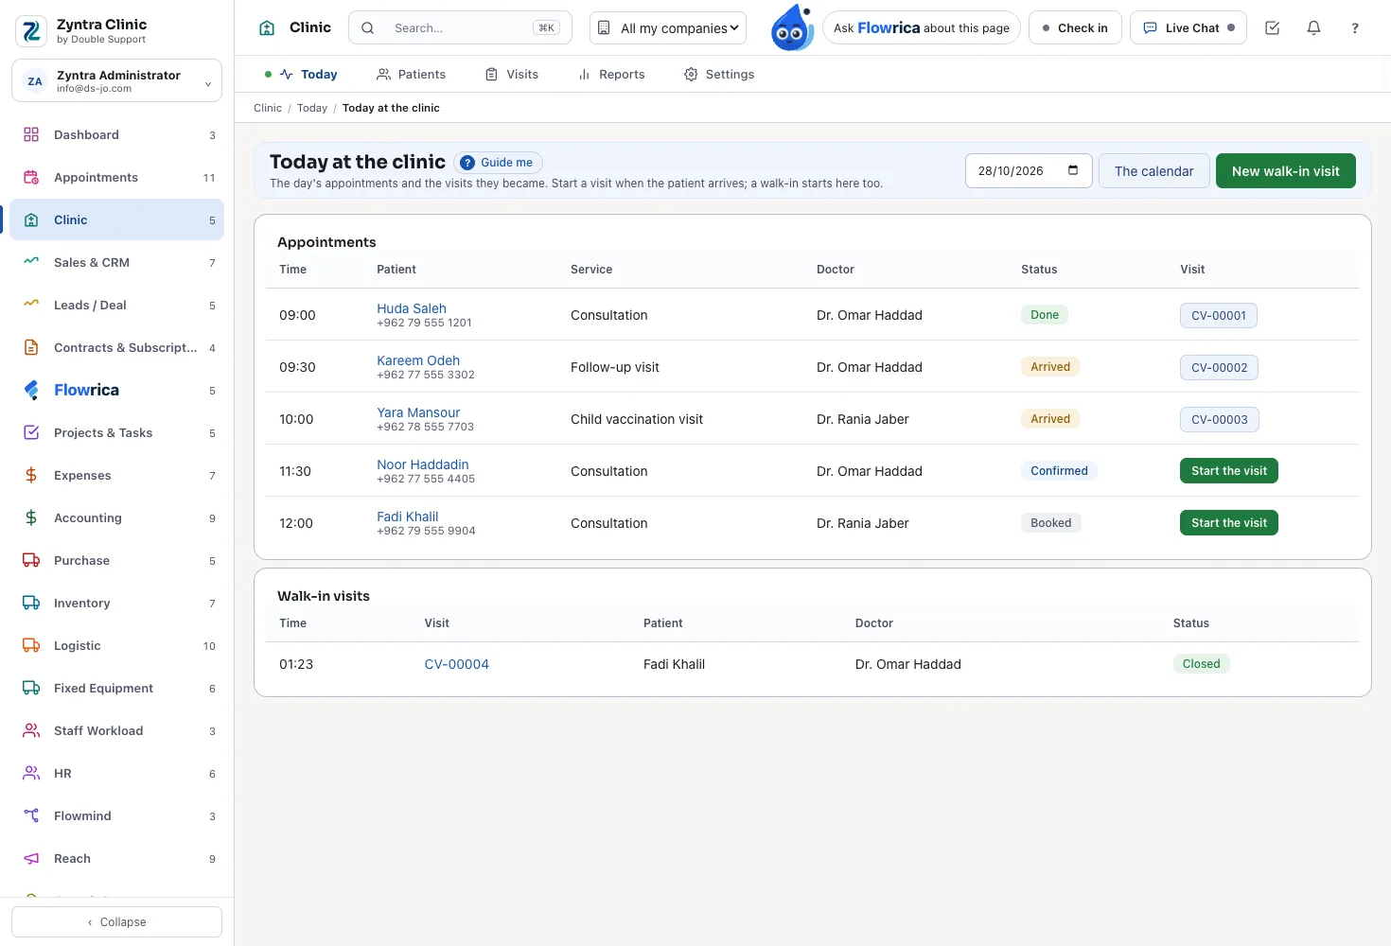The image size is (1391, 946).
Task: Open Huda Saleh's patient link
Action: pyautogui.click(x=412, y=308)
